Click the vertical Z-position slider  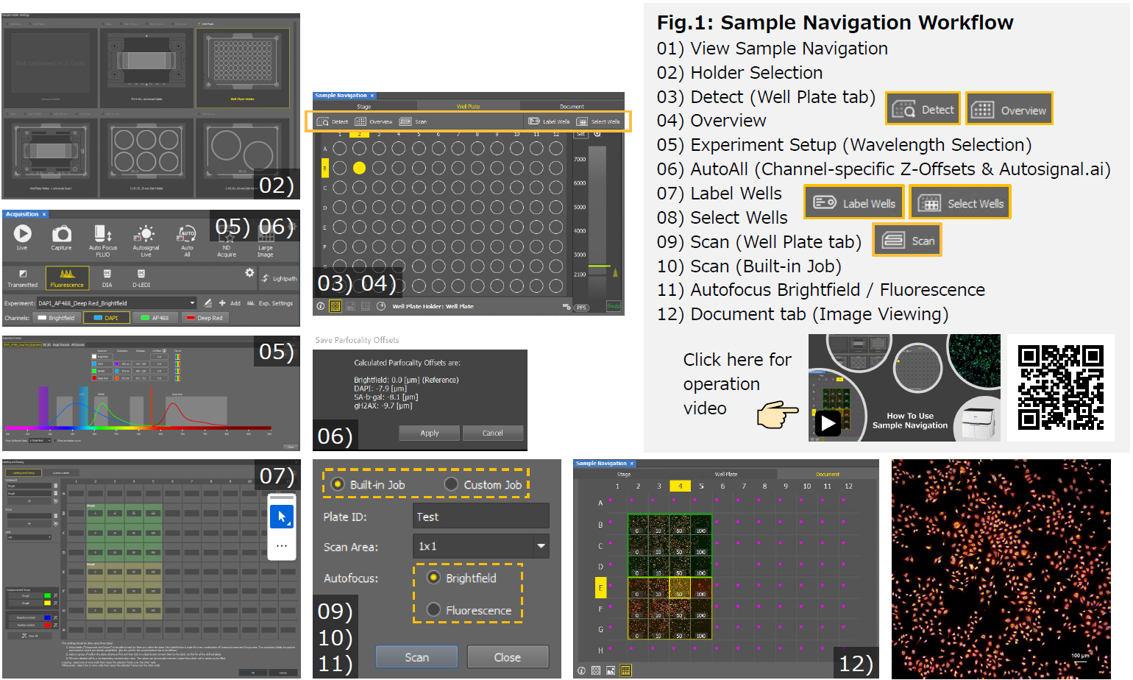599,221
